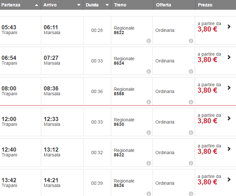Sort results by Arrivo arrow
The height and width of the screenshot is (196, 236).
click(x=79, y=5)
